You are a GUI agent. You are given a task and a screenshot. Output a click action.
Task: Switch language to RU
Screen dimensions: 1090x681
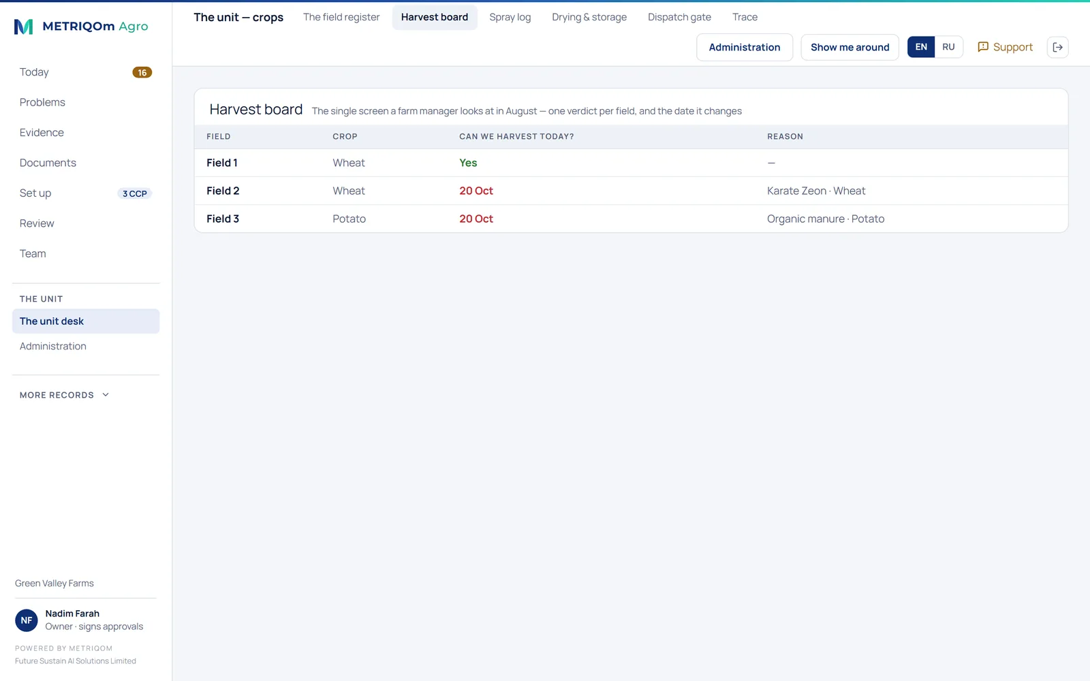click(948, 47)
